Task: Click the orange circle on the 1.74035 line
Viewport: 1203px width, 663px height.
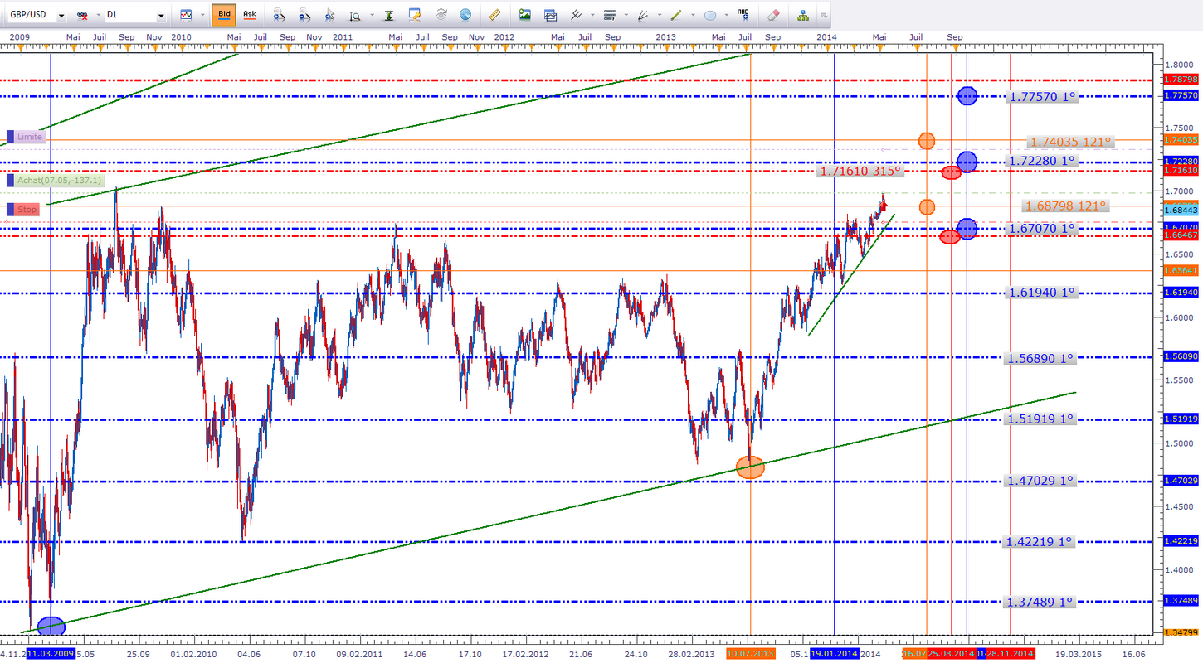Action: pyautogui.click(x=927, y=141)
